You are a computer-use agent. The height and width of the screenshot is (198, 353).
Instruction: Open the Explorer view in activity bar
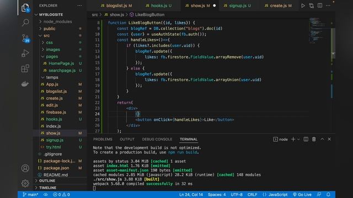click(25, 8)
